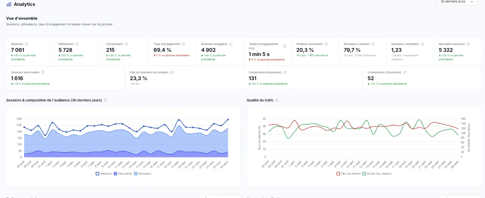Image resolution: width=485 pixels, height=198 pixels.
Task: Click the '+19 % vs période précédente' indicator
Action: (30, 84)
